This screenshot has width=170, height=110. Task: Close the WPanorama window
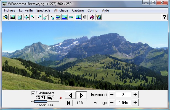(x=162, y=2)
